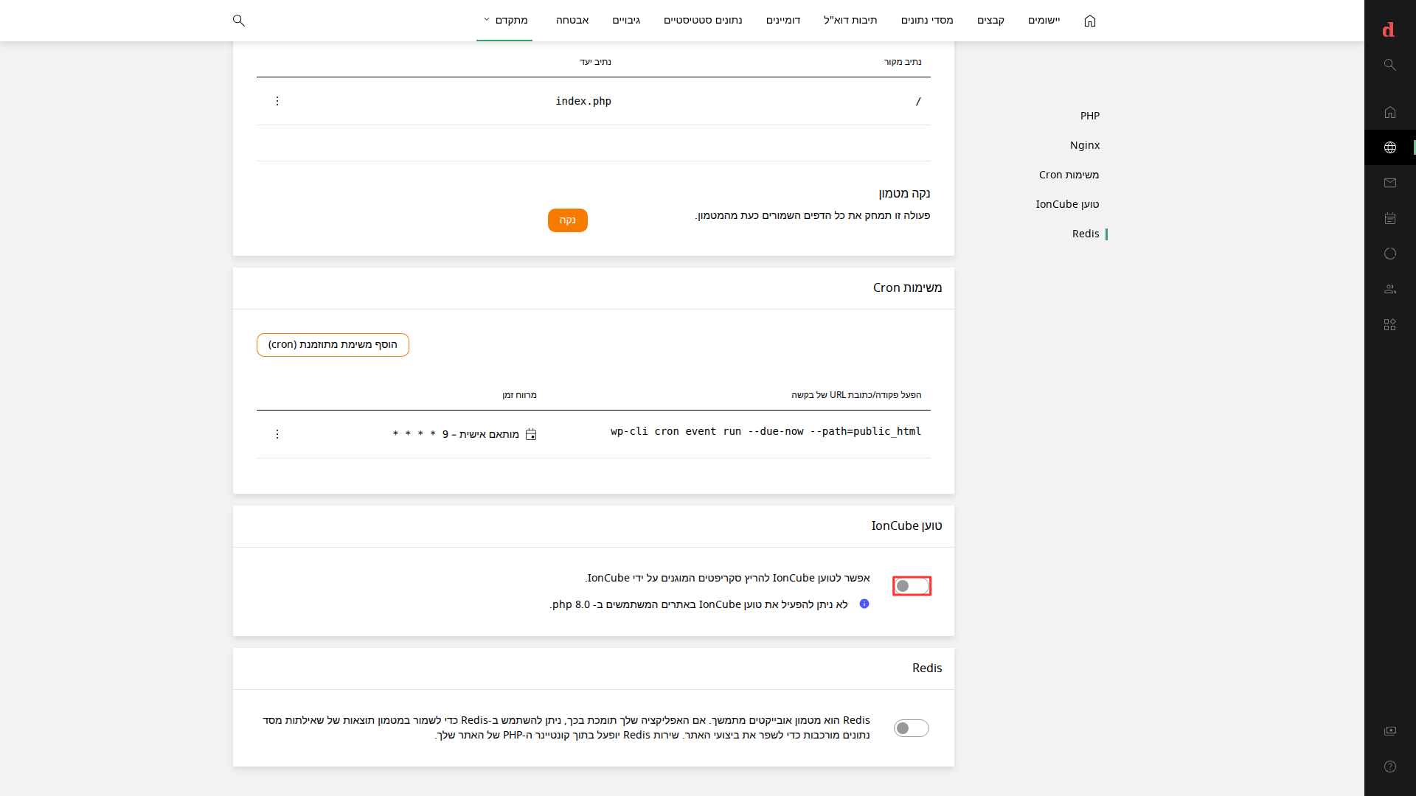Viewport: 1416px width, 796px height.
Task: Click the orange נקה clear cache button
Action: point(568,220)
